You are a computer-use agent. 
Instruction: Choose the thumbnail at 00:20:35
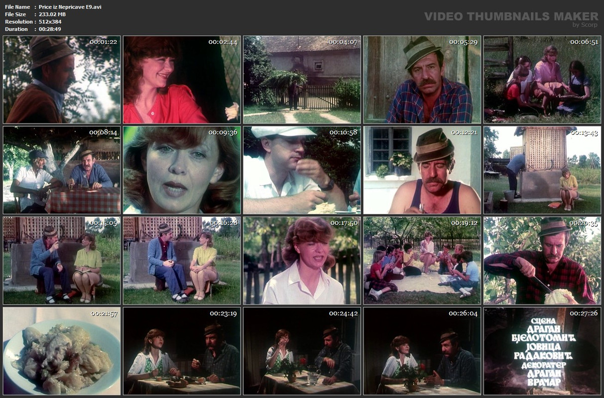coord(542,261)
